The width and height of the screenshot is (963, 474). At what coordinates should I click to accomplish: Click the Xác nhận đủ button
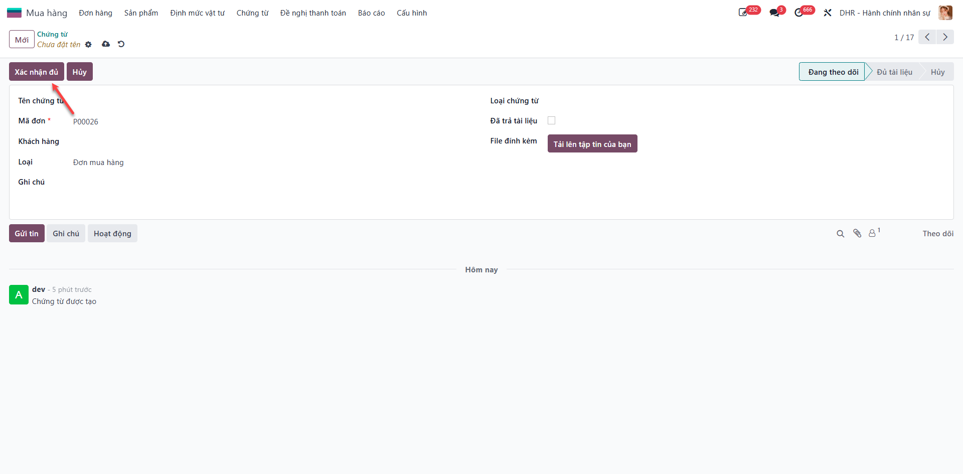[x=37, y=72]
